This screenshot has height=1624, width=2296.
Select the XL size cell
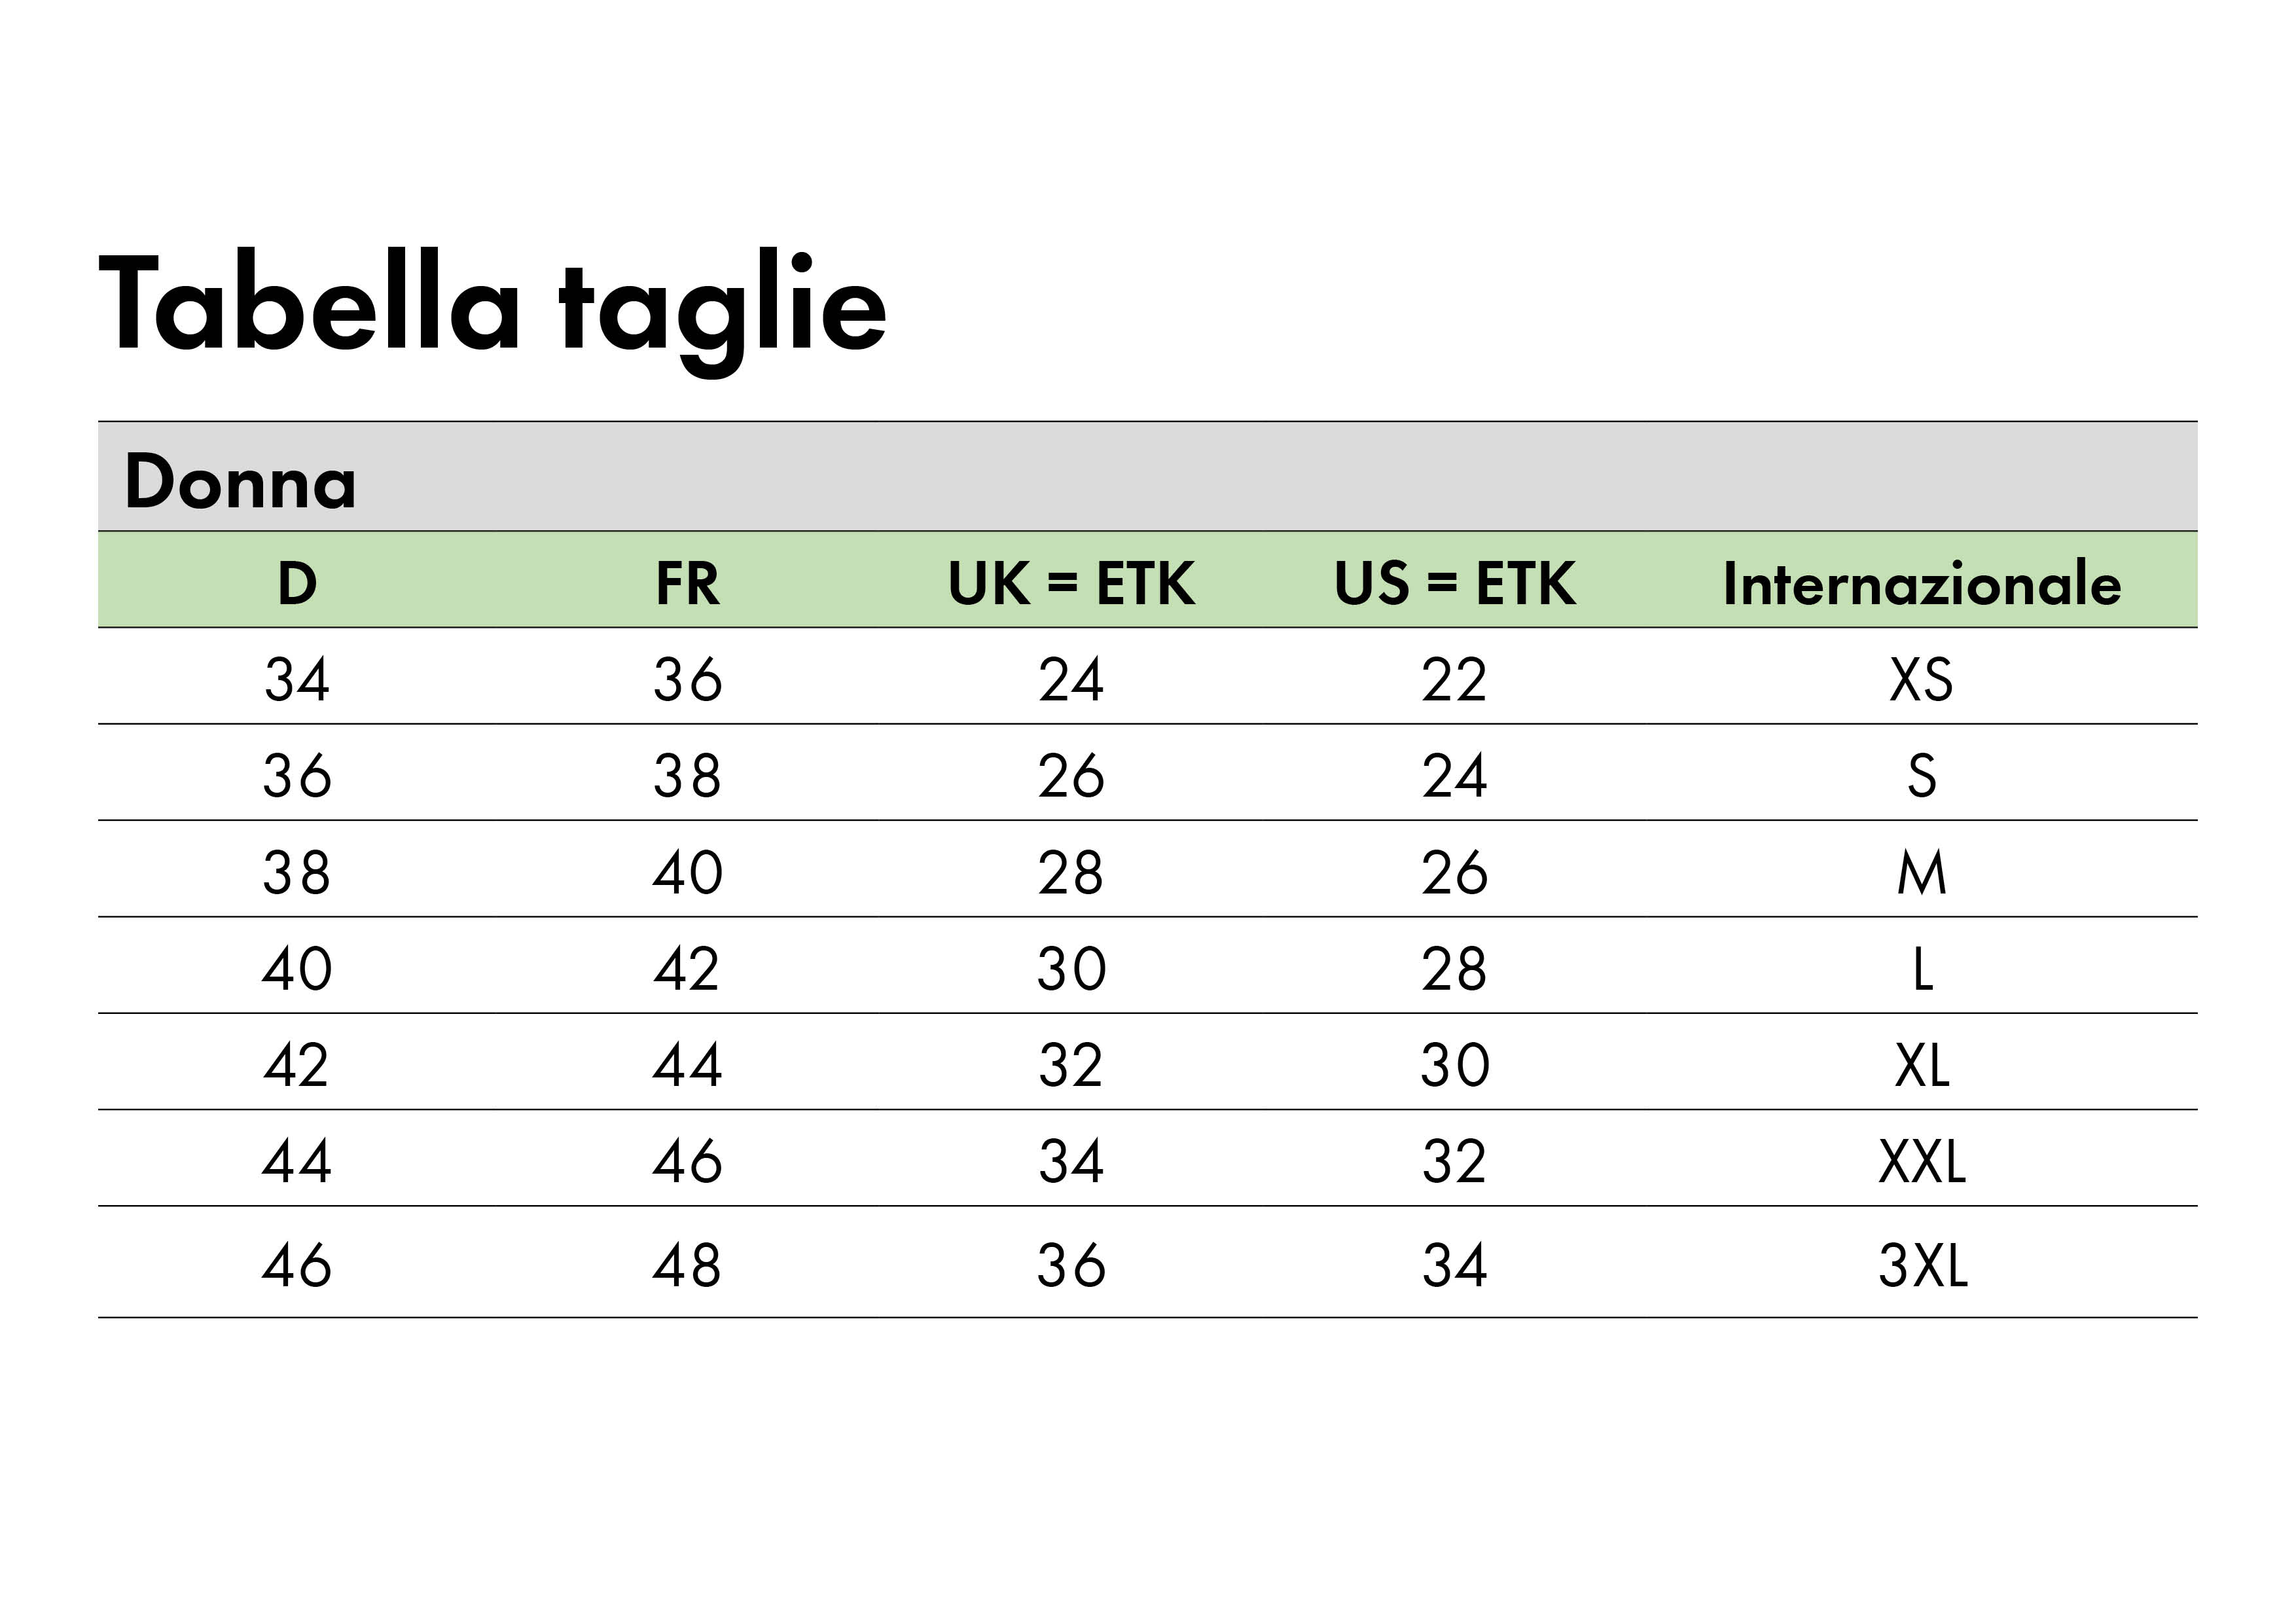(1922, 1065)
